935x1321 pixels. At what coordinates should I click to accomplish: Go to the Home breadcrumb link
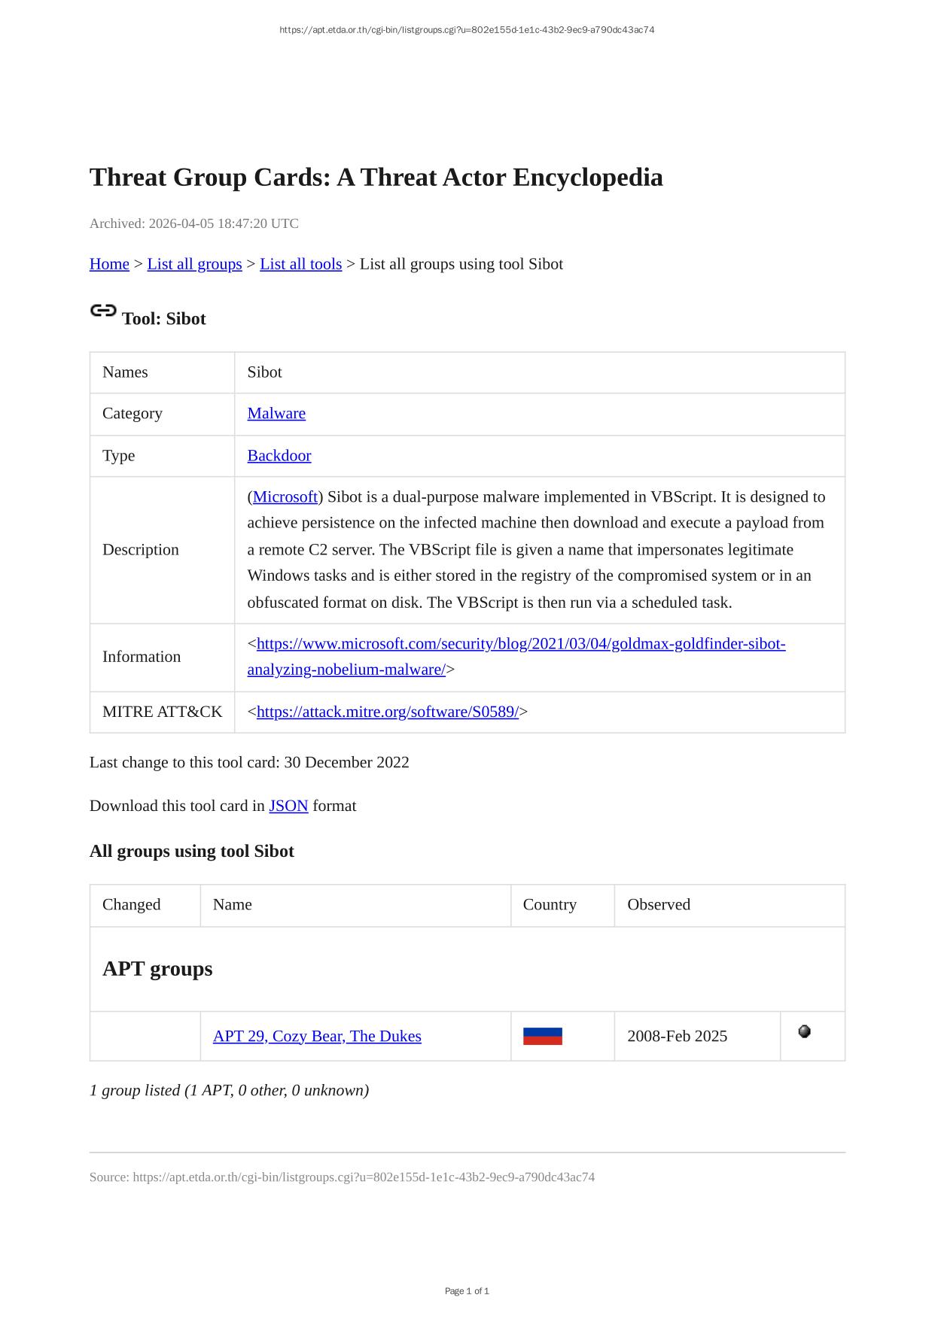point(109,264)
